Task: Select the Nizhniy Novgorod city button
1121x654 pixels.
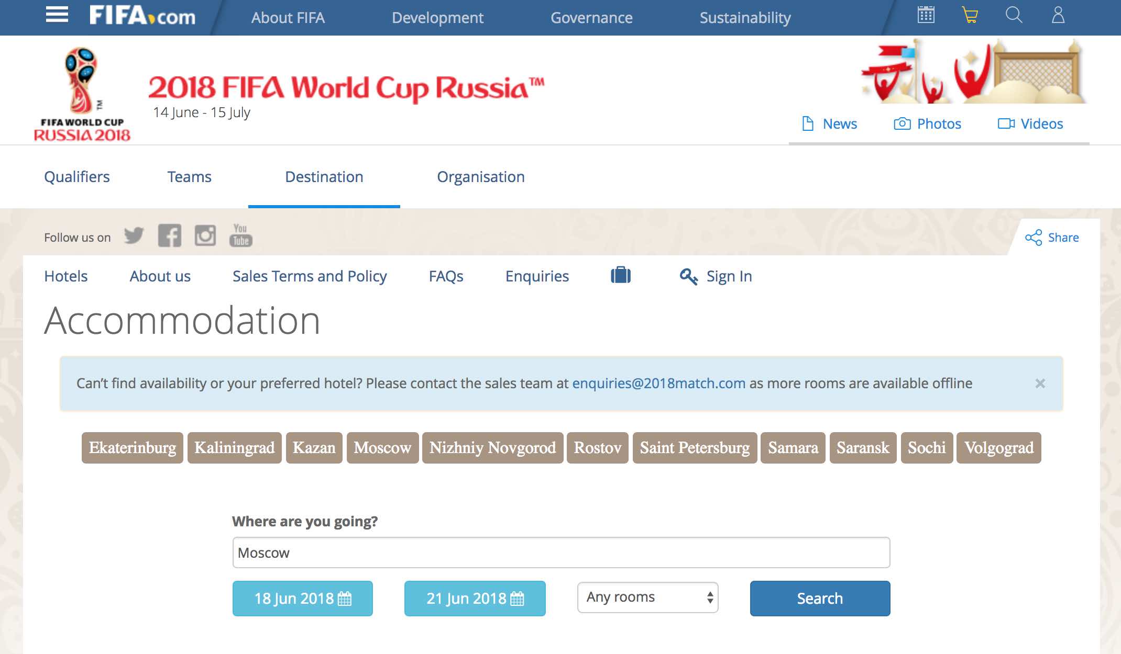Action: pos(493,448)
